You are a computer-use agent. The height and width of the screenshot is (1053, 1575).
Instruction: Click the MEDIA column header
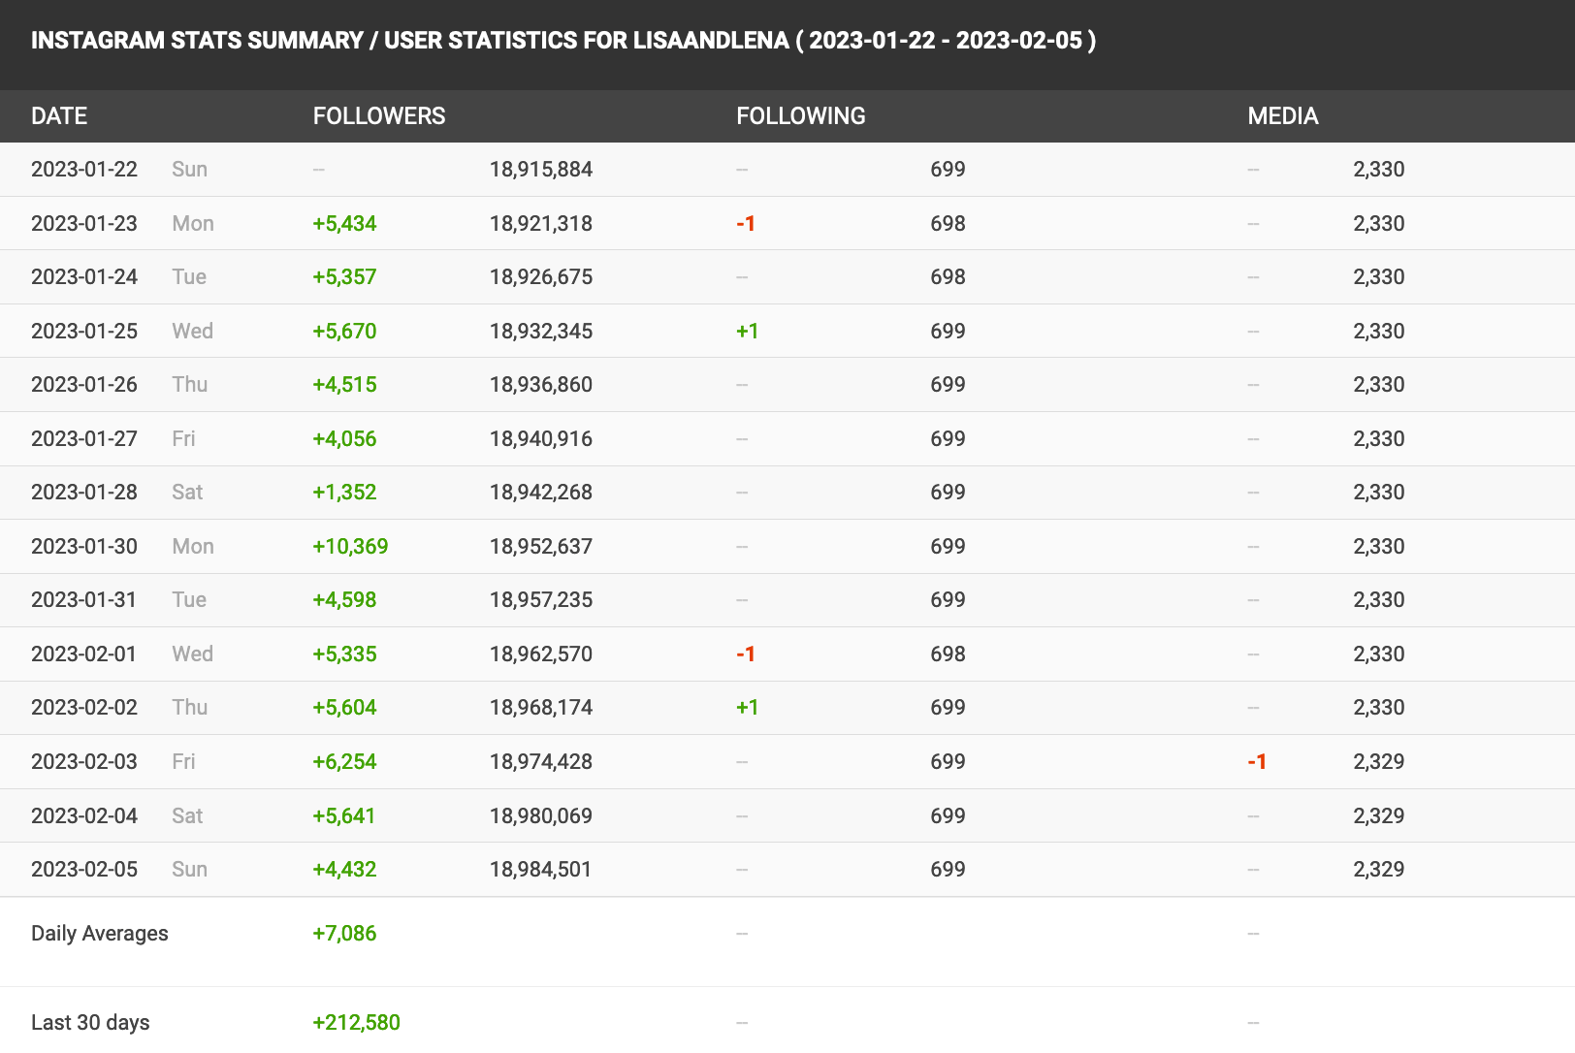[x=1283, y=116]
